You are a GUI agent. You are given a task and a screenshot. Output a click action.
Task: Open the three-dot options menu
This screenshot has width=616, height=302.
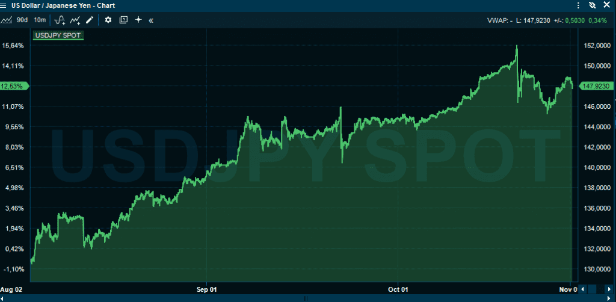pos(578,5)
